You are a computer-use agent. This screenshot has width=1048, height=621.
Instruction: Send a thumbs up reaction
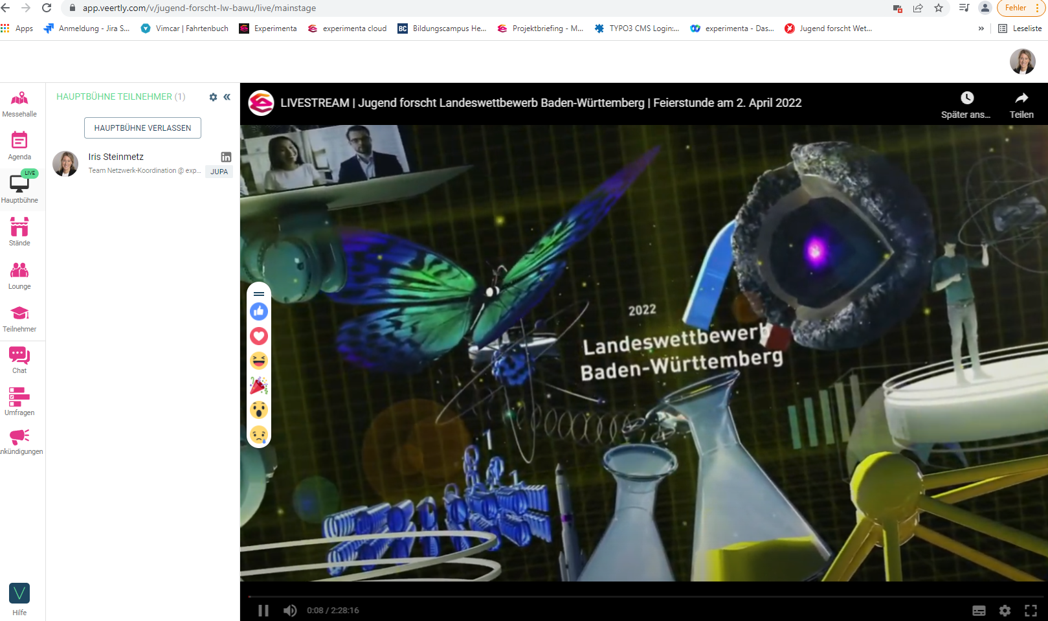(259, 311)
